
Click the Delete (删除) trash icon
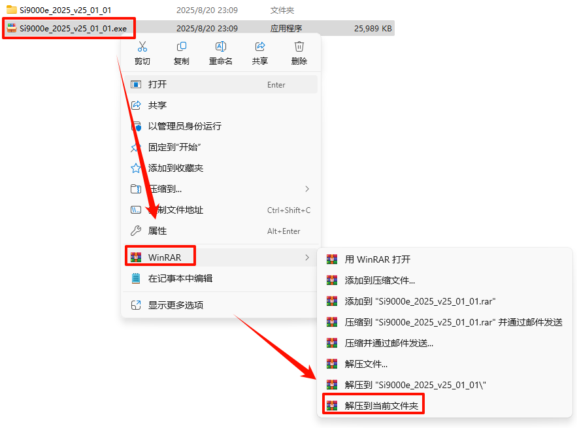(299, 47)
